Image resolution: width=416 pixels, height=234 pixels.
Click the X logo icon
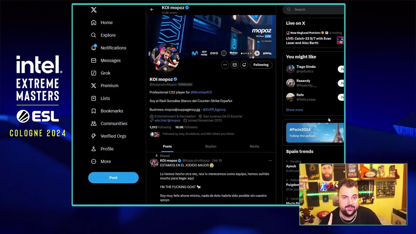pyautogui.click(x=94, y=10)
